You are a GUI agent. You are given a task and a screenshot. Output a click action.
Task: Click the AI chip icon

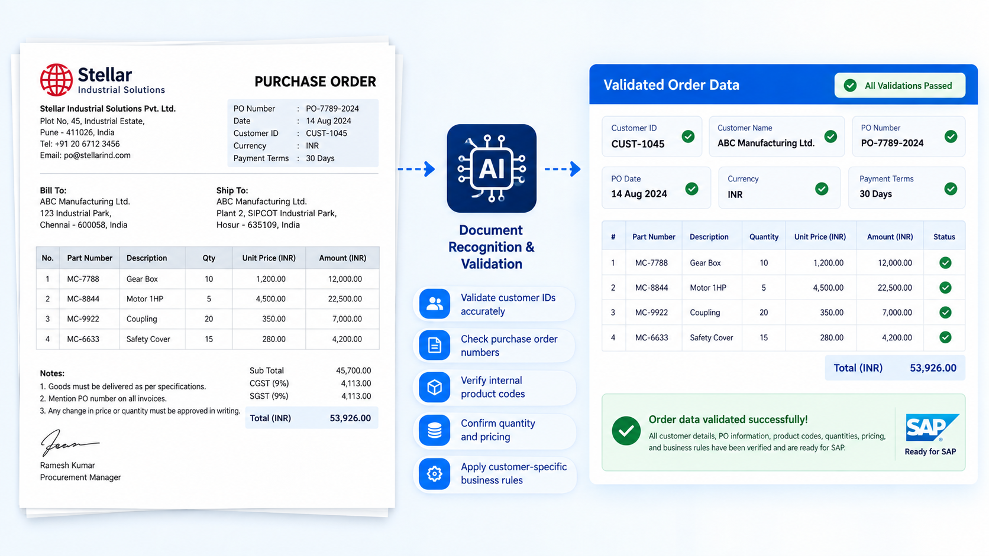[x=492, y=168]
